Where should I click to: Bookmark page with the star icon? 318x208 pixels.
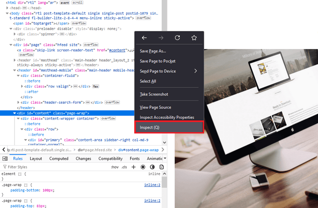tap(194, 38)
